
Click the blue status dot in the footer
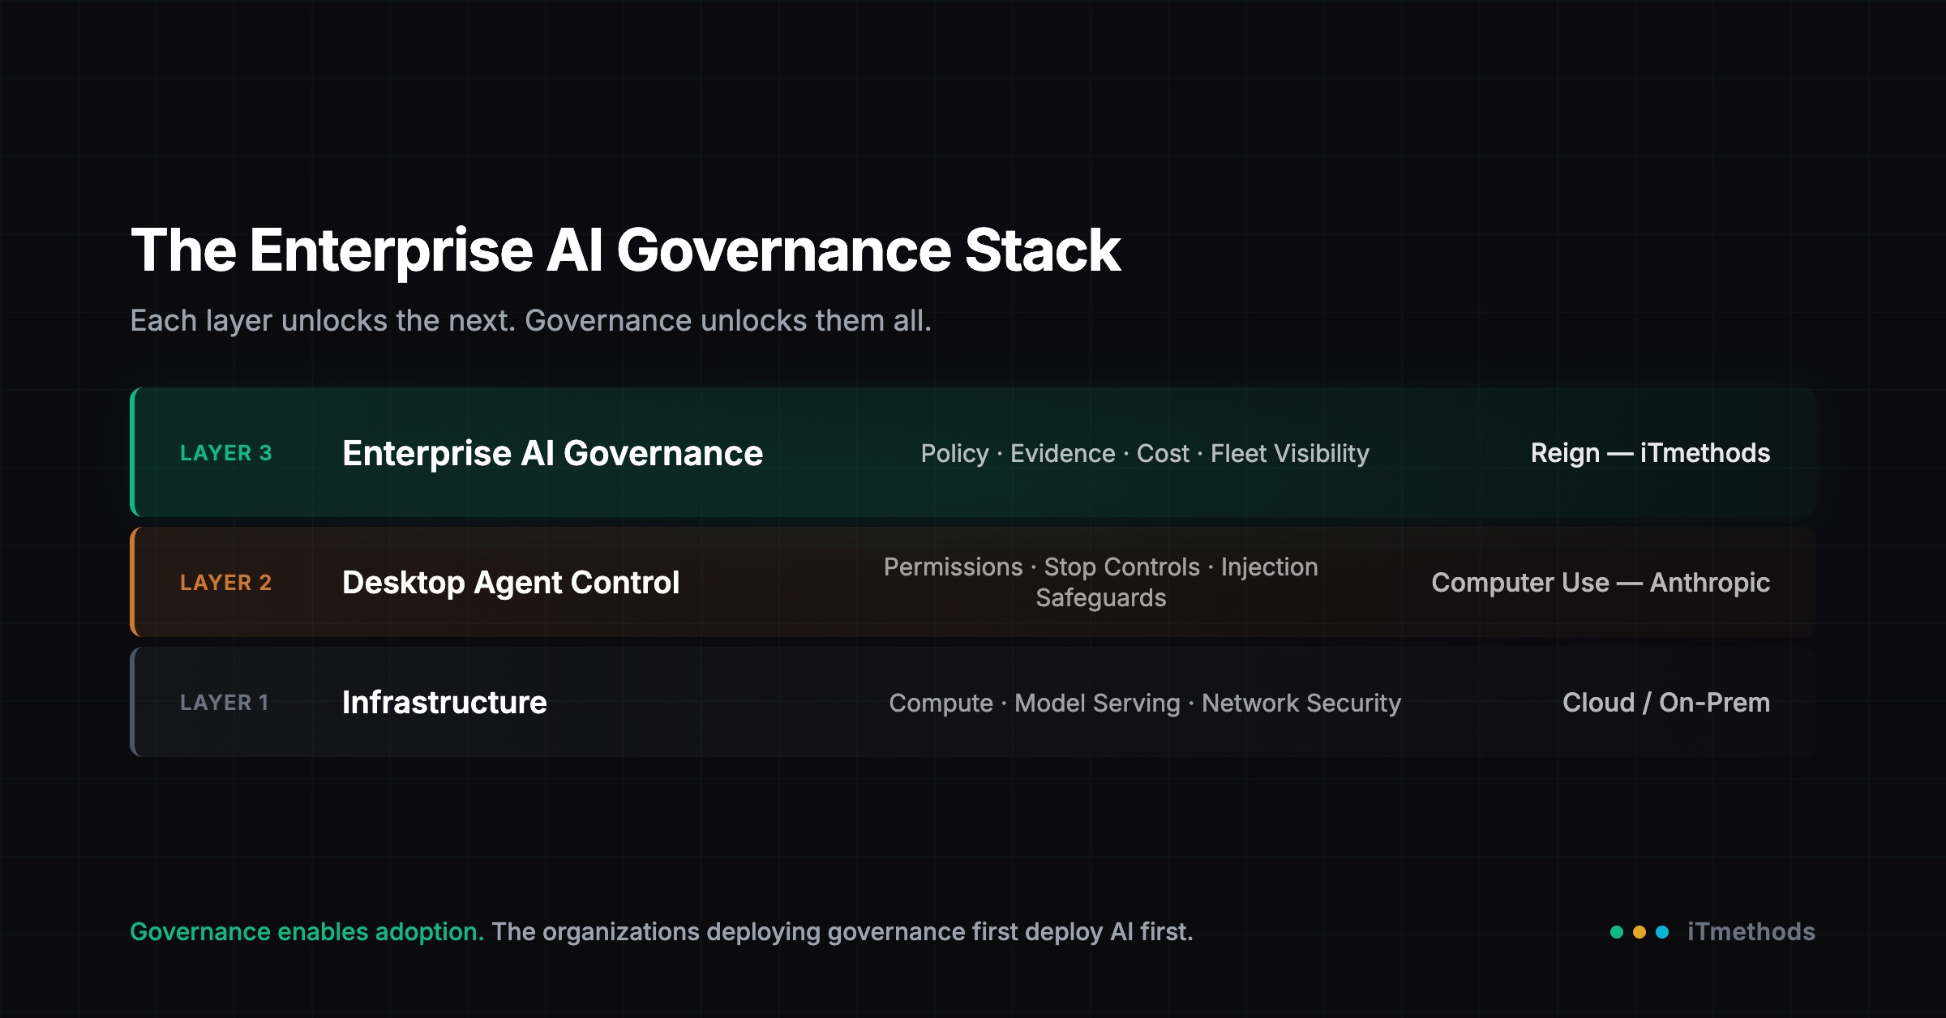pyautogui.click(x=1662, y=932)
